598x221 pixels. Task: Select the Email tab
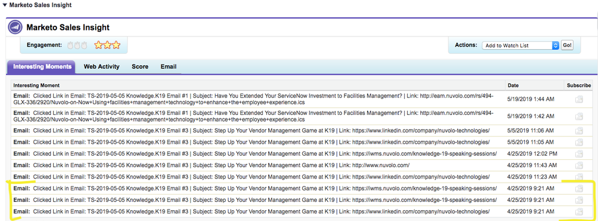[169, 67]
